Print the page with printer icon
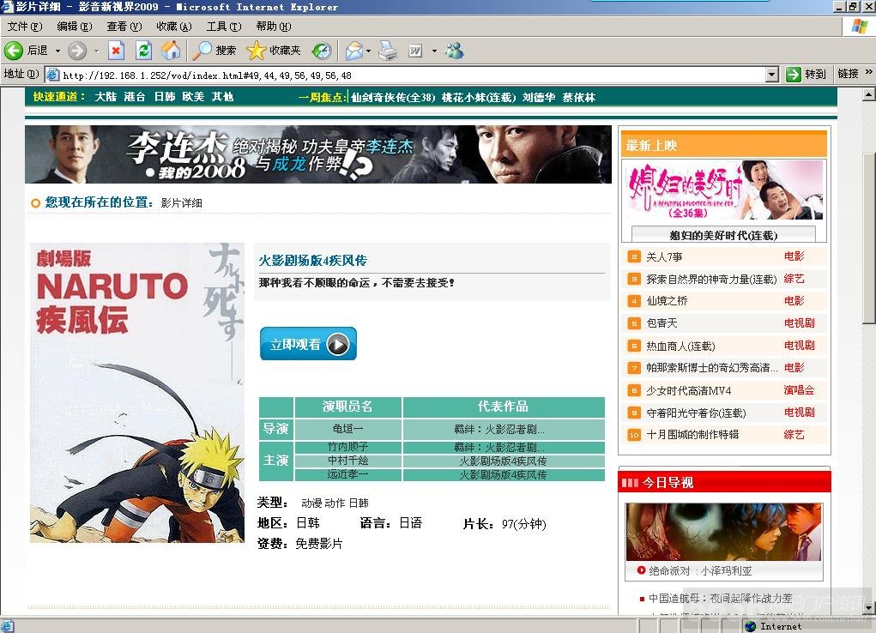This screenshot has width=876, height=633. [x=388, y=51]
